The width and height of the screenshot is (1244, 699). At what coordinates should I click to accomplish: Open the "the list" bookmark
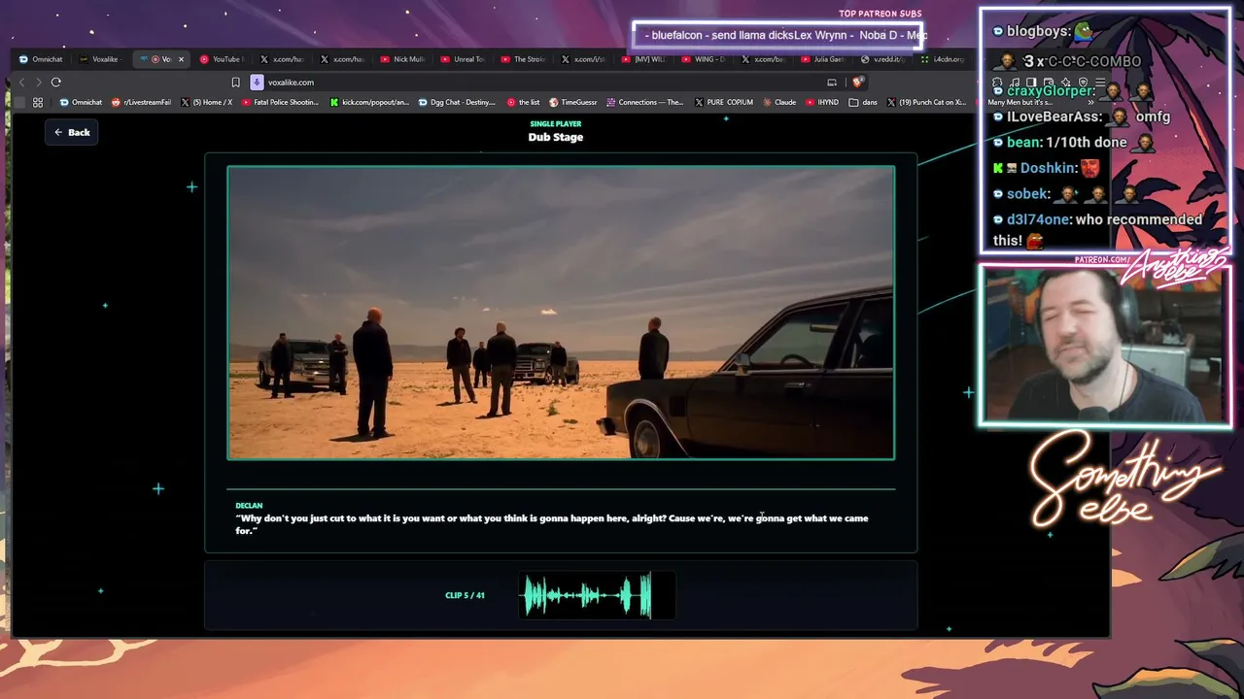(523, 102)
